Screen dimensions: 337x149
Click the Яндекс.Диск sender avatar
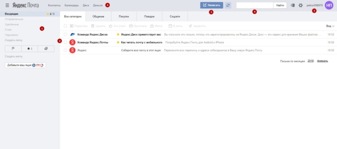click(72, 34)
